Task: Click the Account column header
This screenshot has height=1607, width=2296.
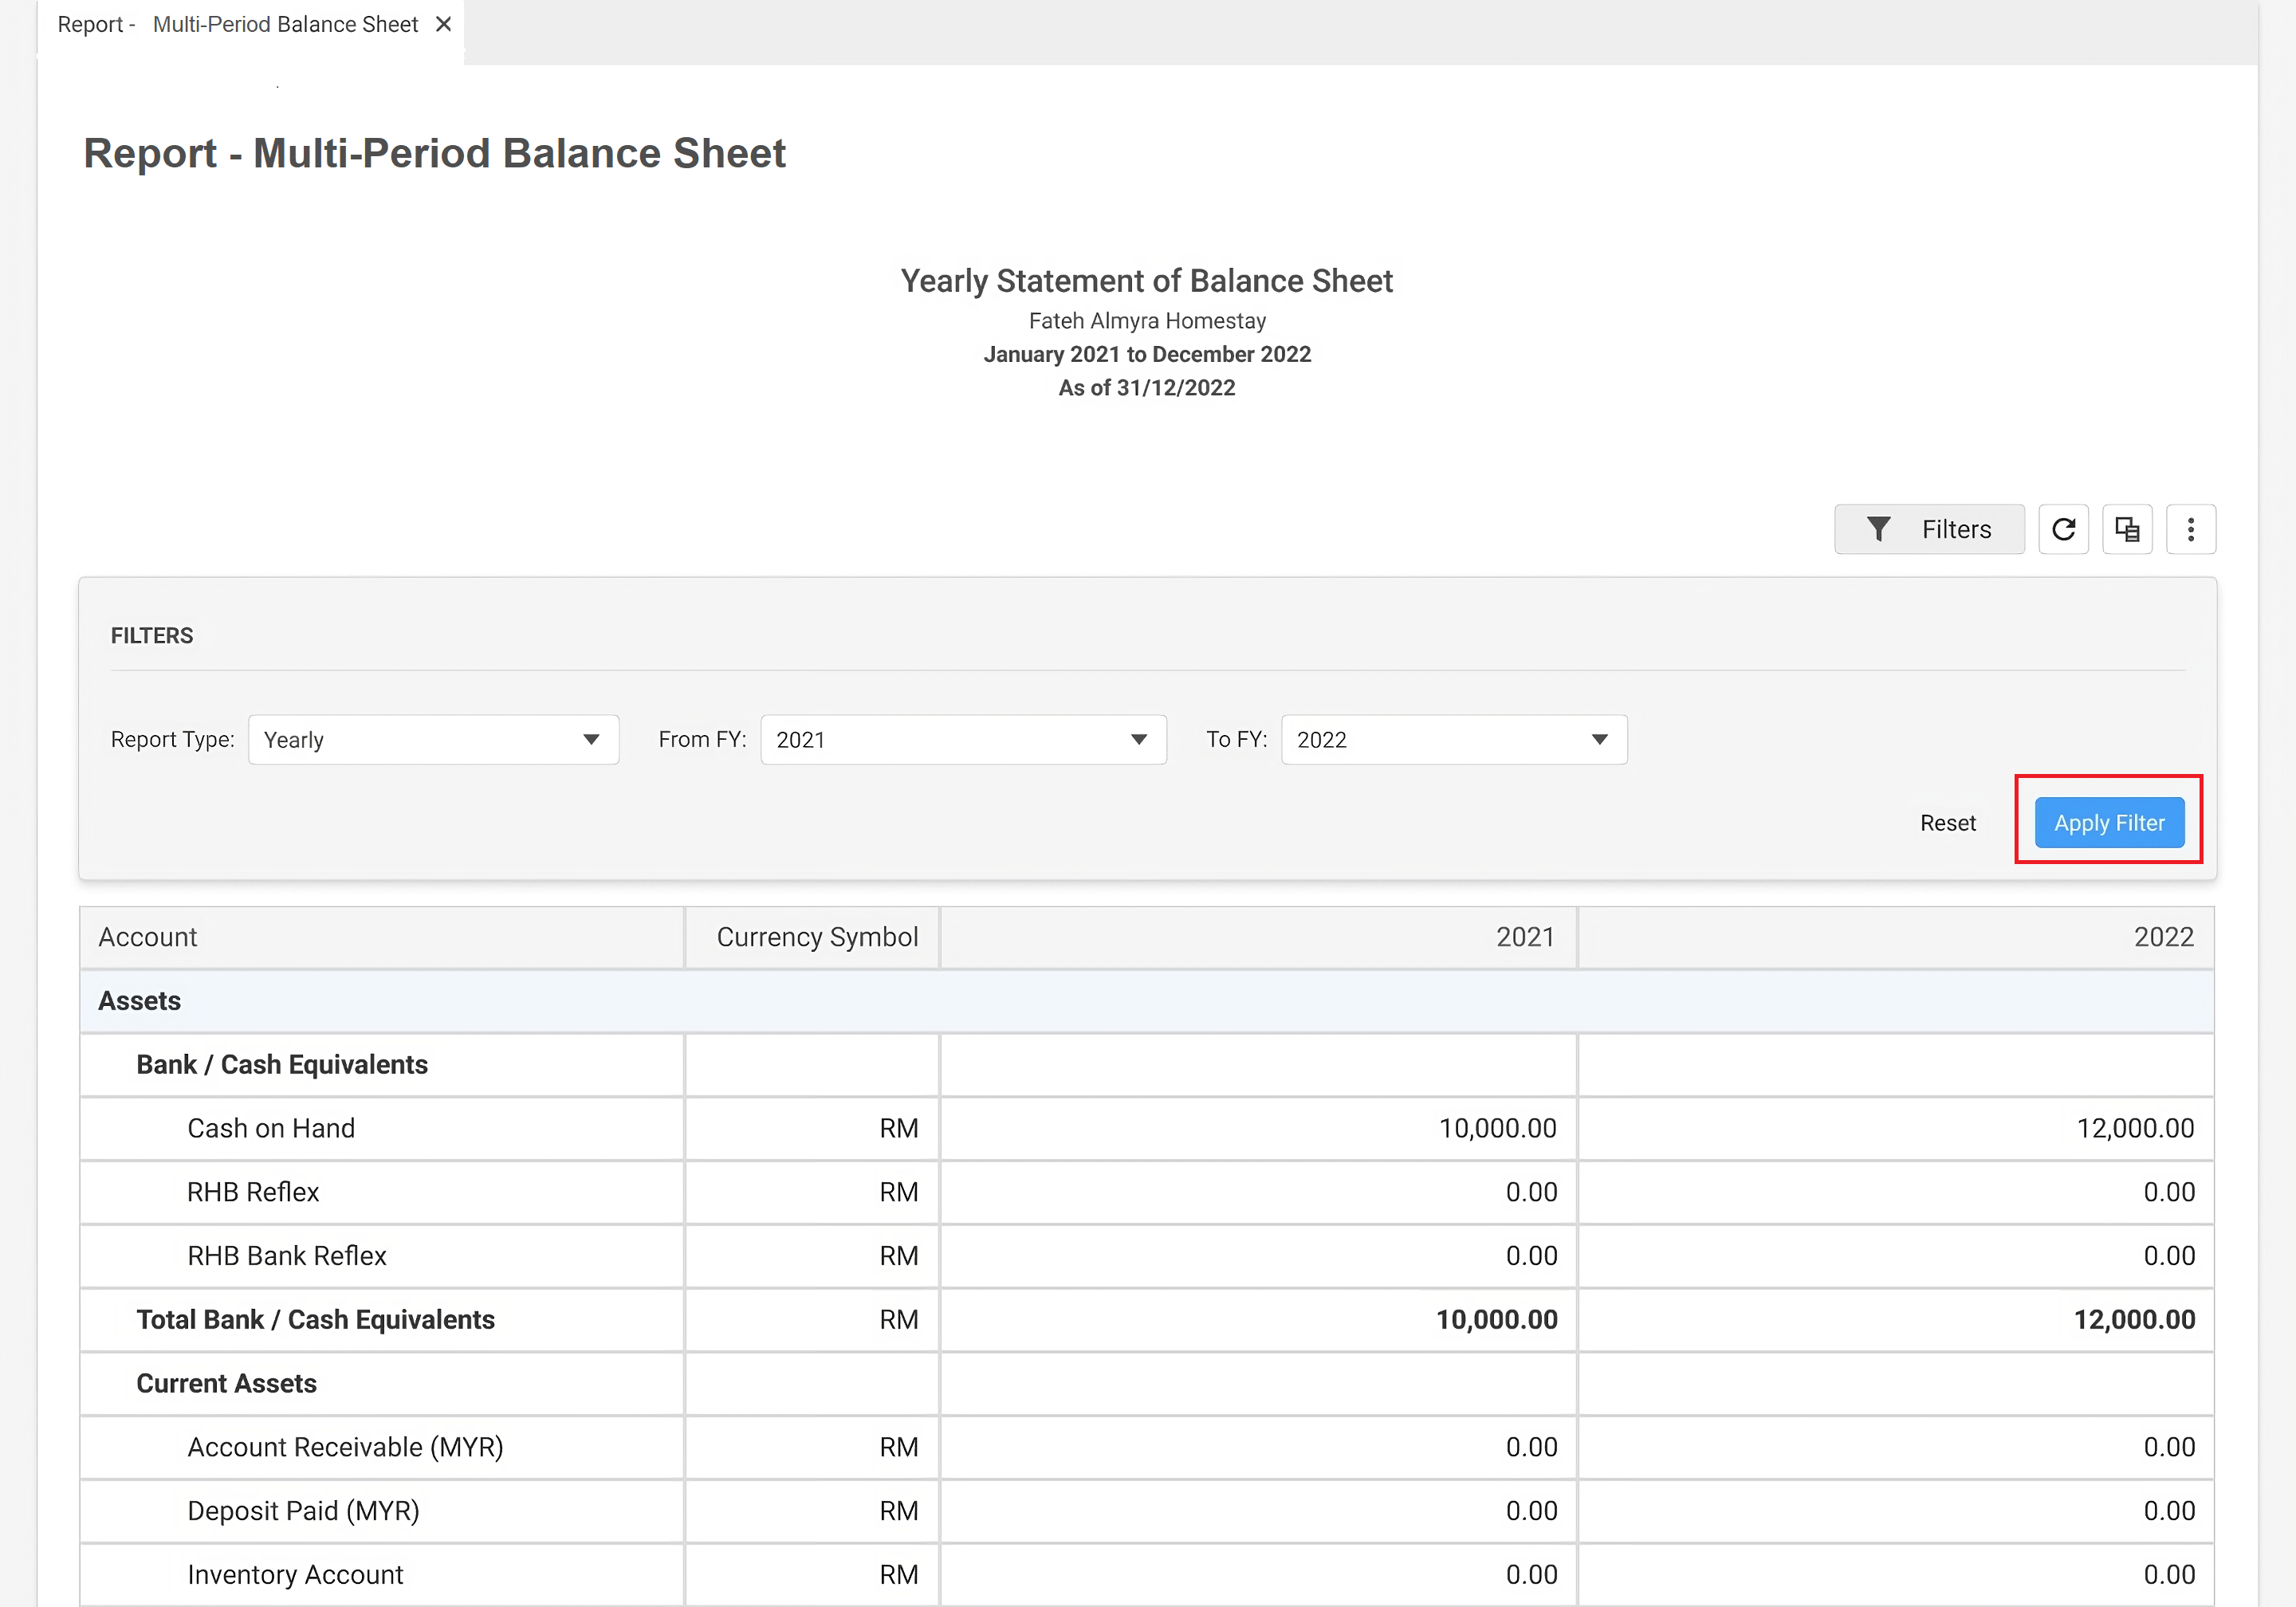Action: click(382, 937)
